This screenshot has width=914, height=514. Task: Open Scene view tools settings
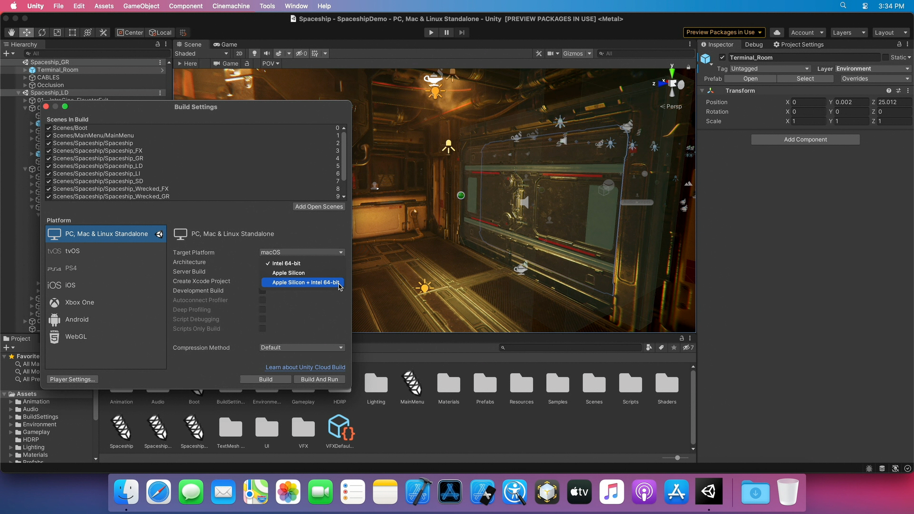(539, 53)
